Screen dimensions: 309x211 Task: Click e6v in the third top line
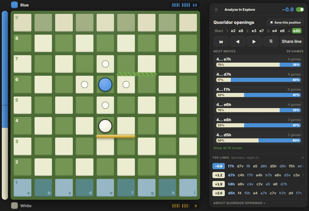point(241,184)
